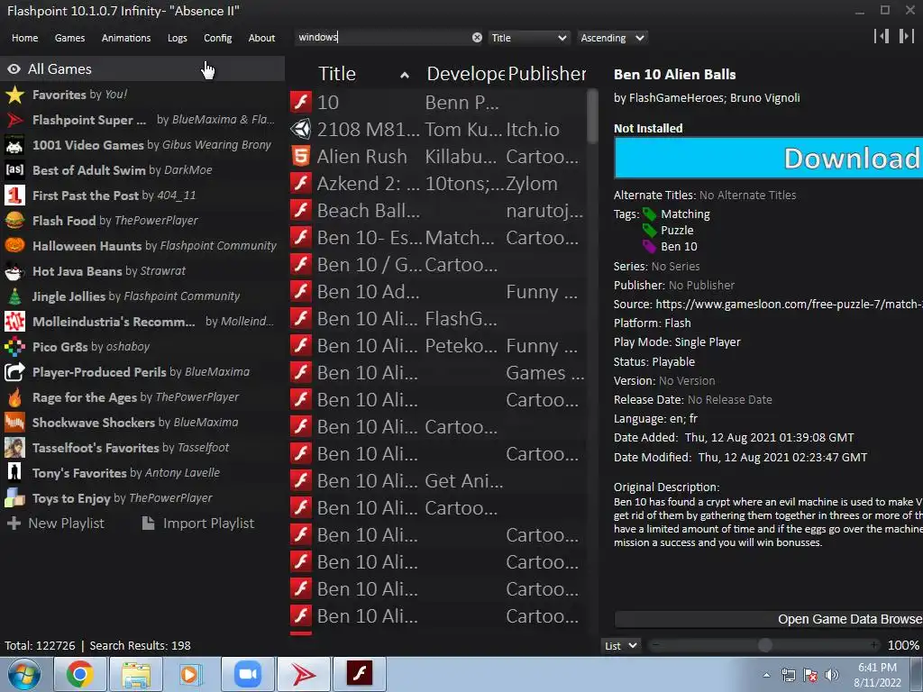Open the Logs tab
Viewport: 923px width, 692px height.
pyautogui.click(x=178, y=38)
